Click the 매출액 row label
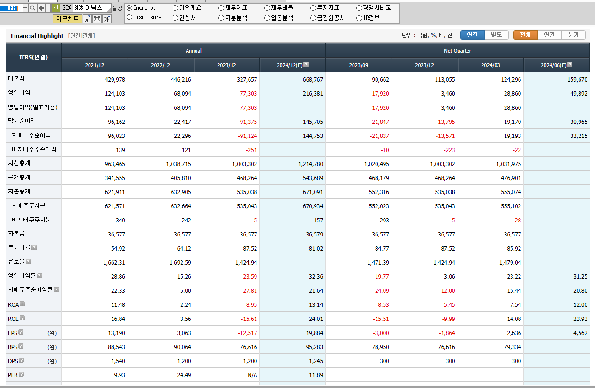Image resolution: width=595 pixels, height=388 pixels. coord(16,79)
